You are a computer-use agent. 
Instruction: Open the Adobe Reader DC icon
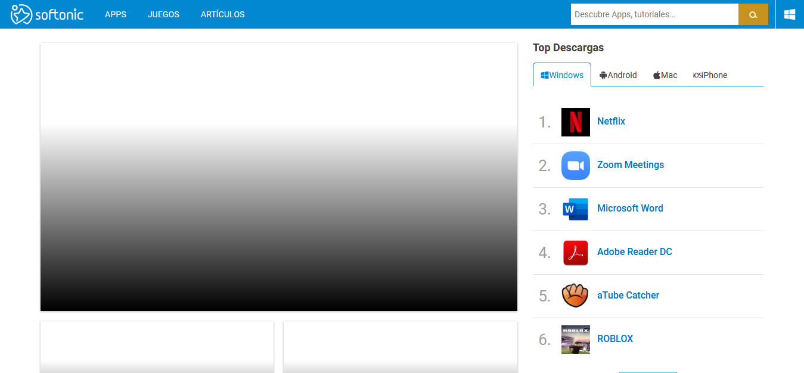[x=576, y=253]
